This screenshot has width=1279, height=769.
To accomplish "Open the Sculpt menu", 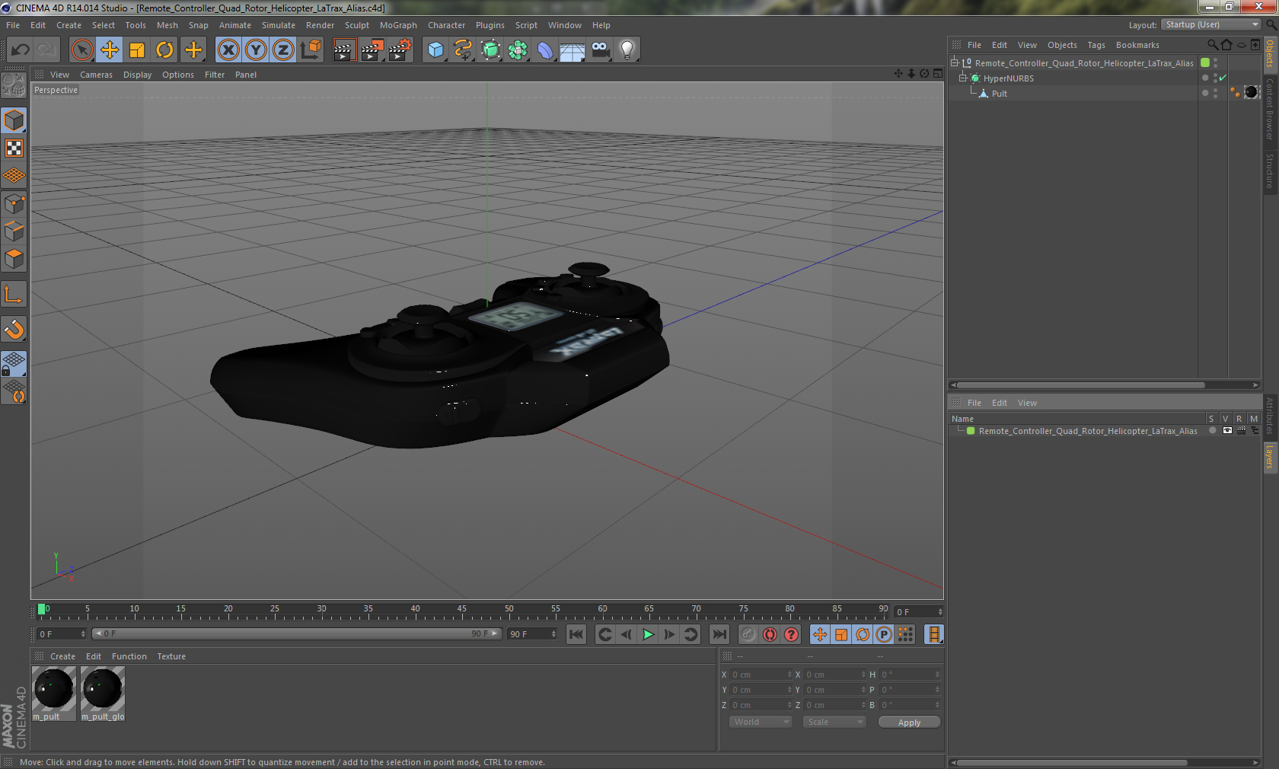I will coord(356,25).
